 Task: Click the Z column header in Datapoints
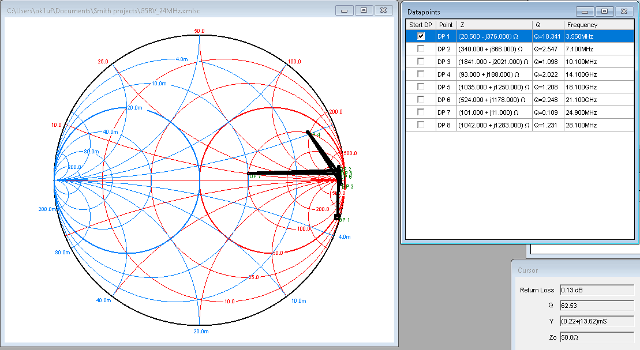[x=494, y=25]
